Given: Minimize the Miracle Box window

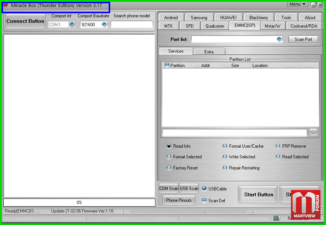Looking at the screenshot, I should point(313,5).
